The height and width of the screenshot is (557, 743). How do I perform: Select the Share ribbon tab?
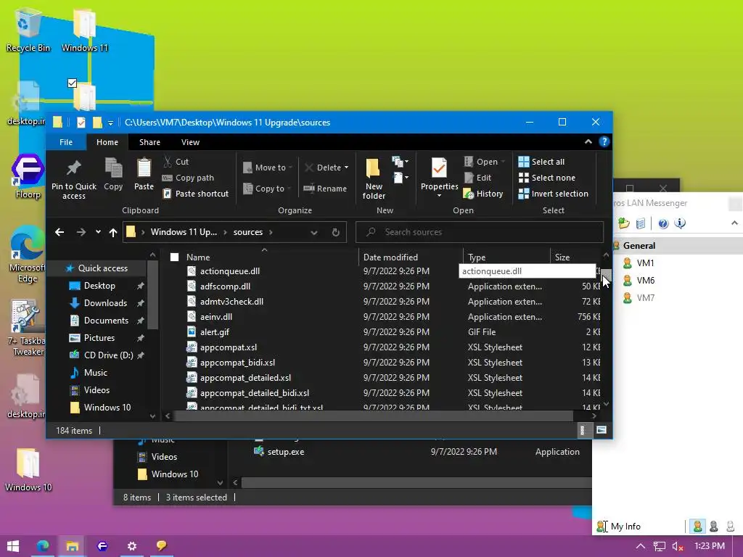(x=149, y=142)
